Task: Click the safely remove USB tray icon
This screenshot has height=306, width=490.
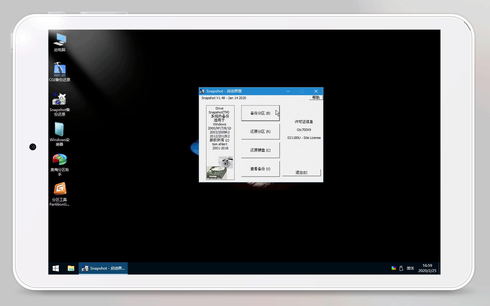Action: click(x=401, y=268)
